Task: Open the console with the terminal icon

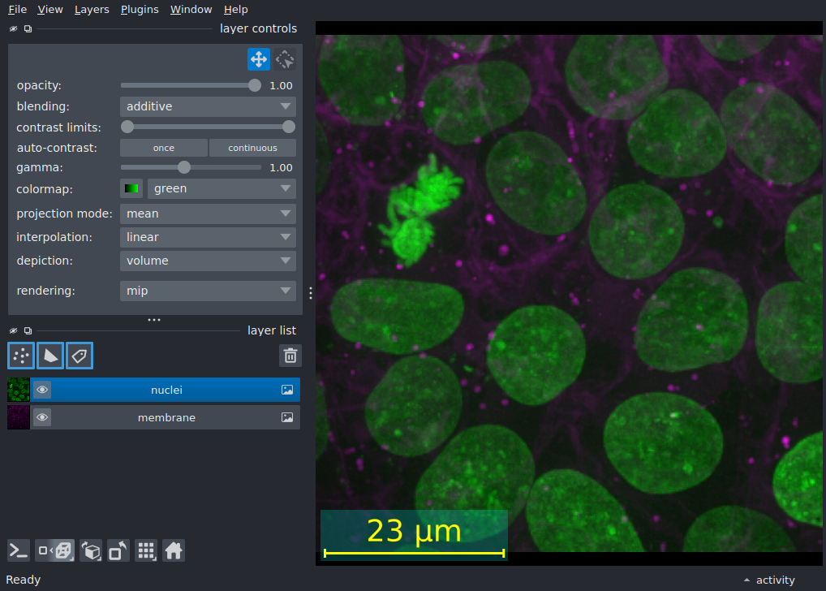Action: pos(19,551)
